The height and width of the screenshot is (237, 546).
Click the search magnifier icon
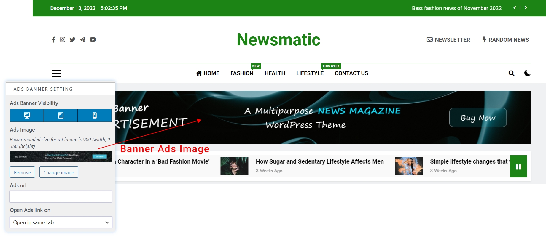click(x=511, y=73)
